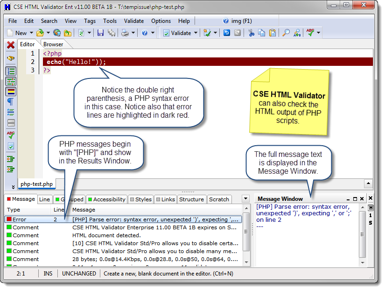Screen dimensions: 385x290
Task: Expand the print dropdown arrow
Action: coord(133,33)
